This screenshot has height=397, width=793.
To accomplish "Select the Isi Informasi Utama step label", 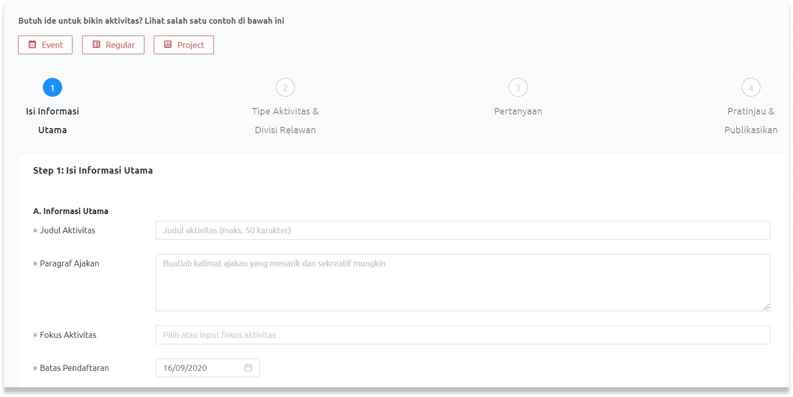I will tap(52, 120).
